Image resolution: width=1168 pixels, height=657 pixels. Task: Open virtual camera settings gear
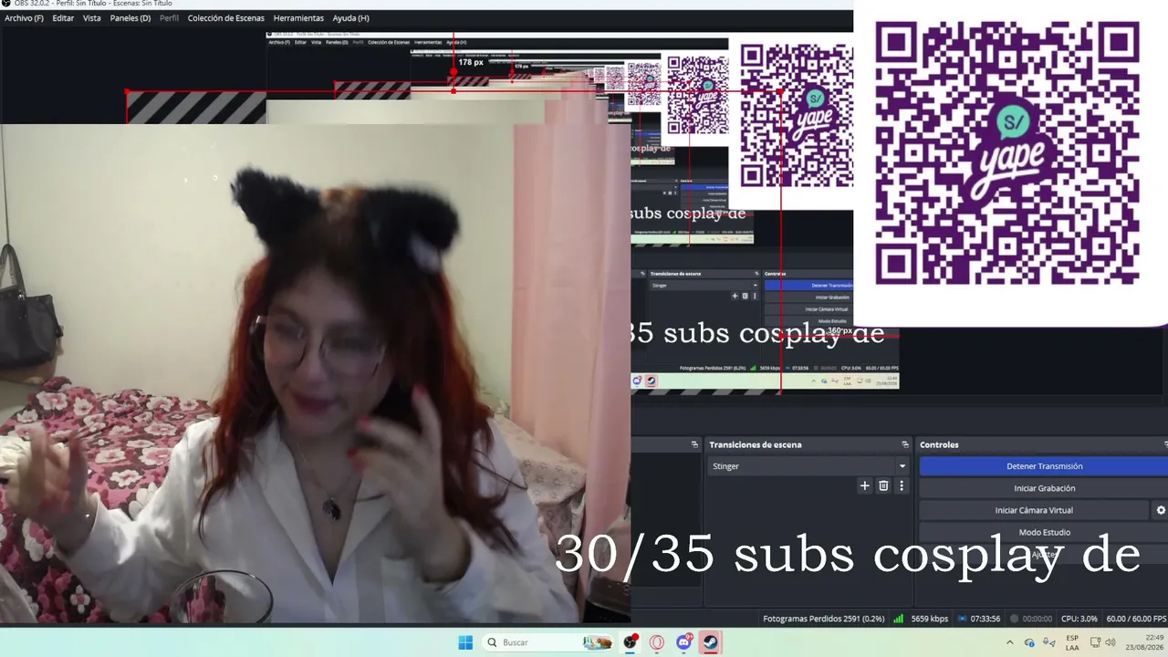1161,510
